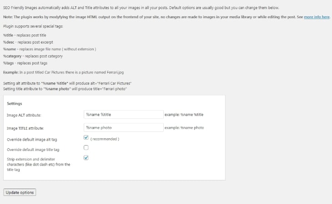Click the Image ALT attribute input field

pos(124,115)
